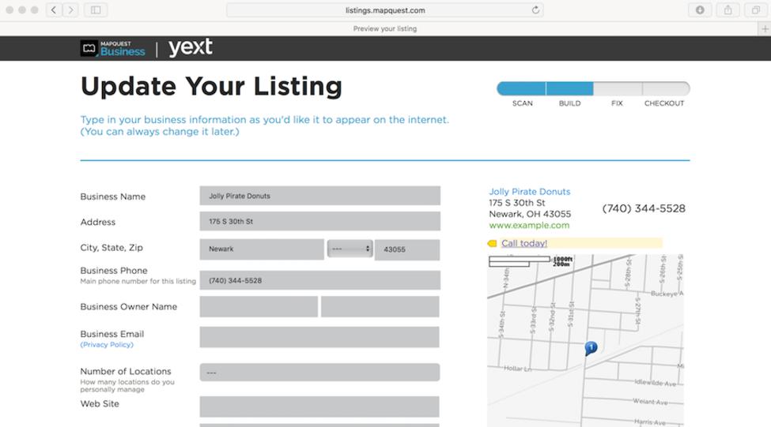Open the Jolly Pirate Donuts preview link
Viewport: 771px width, 427px height.
pos(530,192)
